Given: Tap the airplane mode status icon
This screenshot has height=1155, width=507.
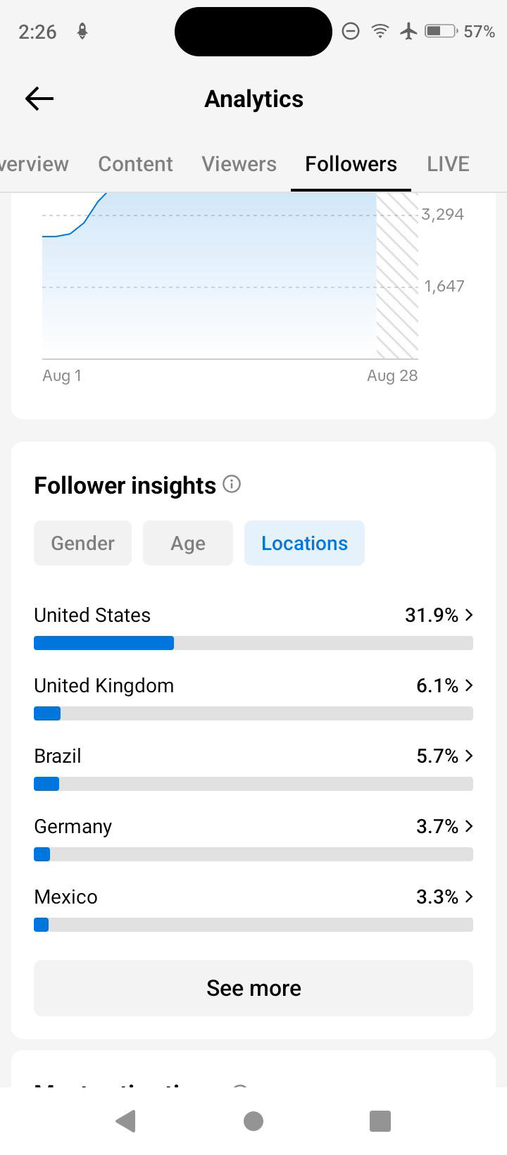Looking at the screenshot, I should pos(408,31).
